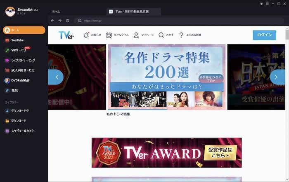Open さがす search magnifier
The height and width of the screenshot is (182, 289).
[x=161, y=35]
